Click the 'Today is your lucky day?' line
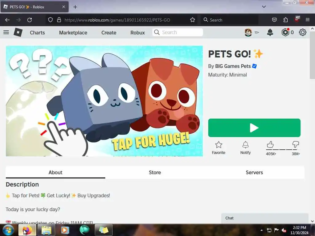Viewport: 315px width, 236px height. point(33,209)
